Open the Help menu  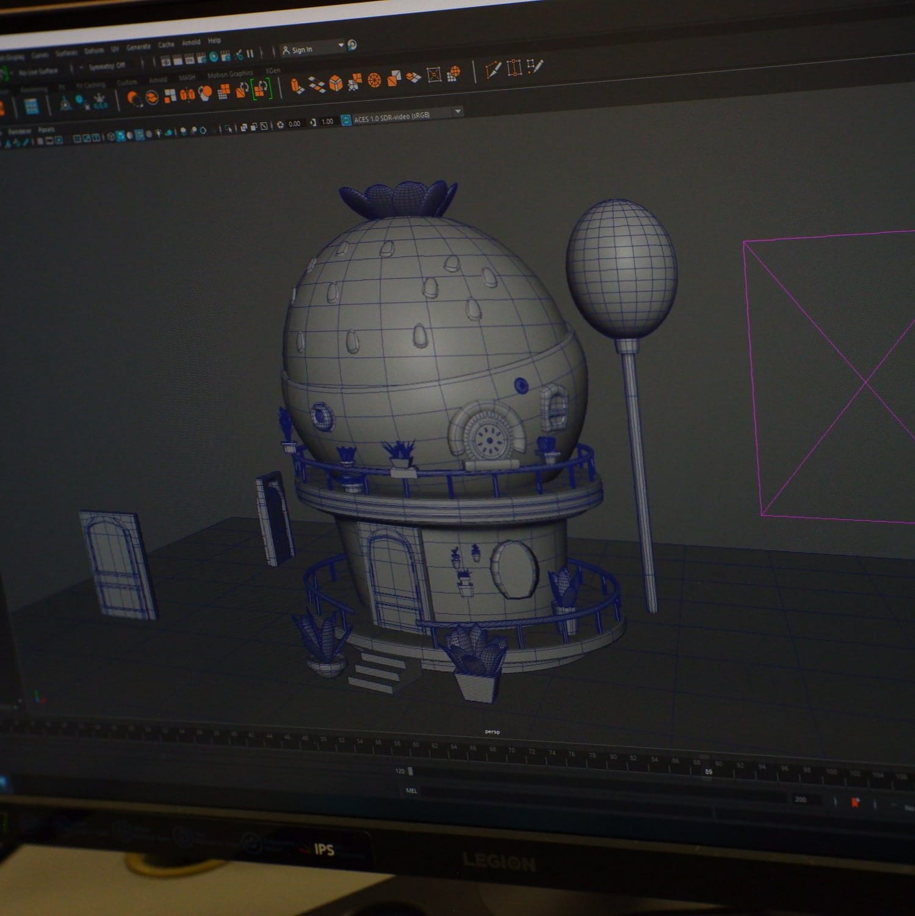(214, 40)
